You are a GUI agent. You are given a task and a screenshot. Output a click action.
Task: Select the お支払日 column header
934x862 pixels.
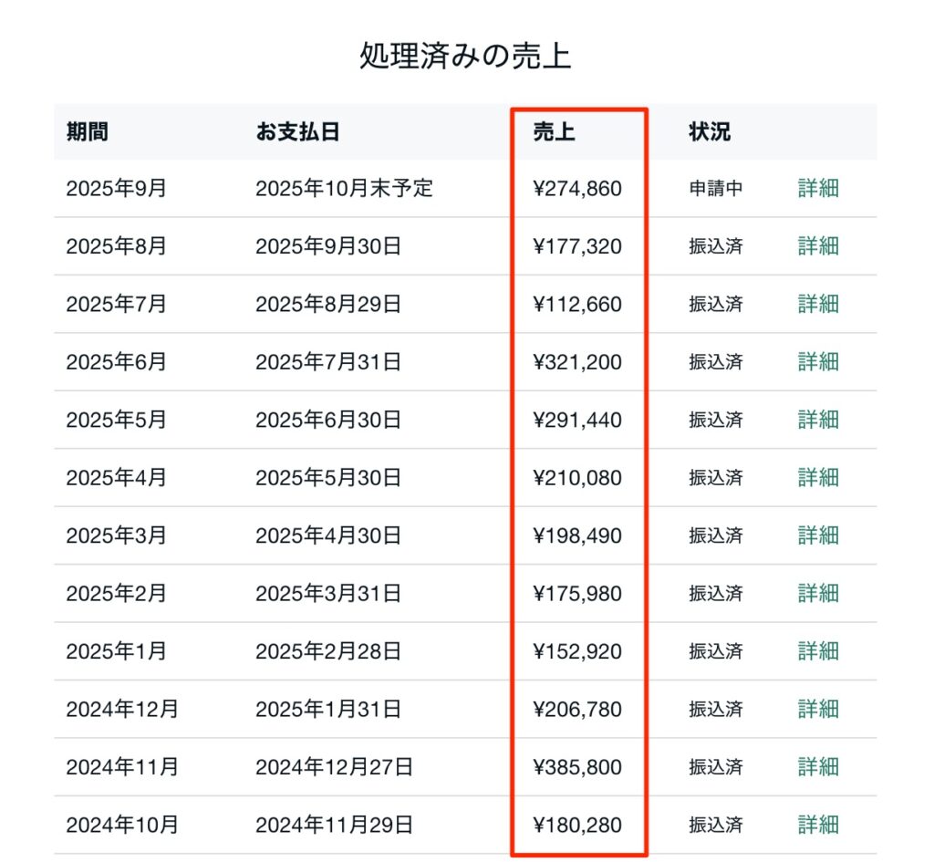(297, 131)
